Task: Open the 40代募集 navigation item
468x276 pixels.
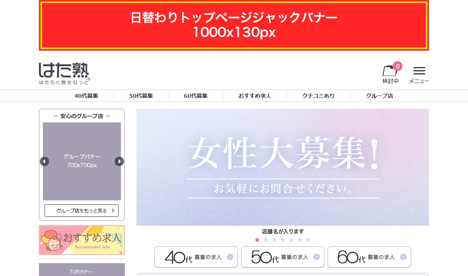Action: [86, 96]
